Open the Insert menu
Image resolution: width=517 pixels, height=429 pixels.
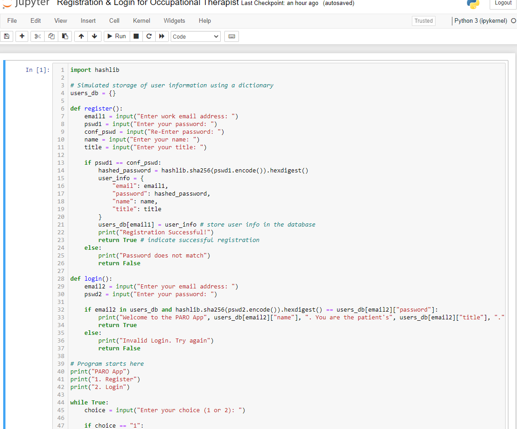pos(88,21)
